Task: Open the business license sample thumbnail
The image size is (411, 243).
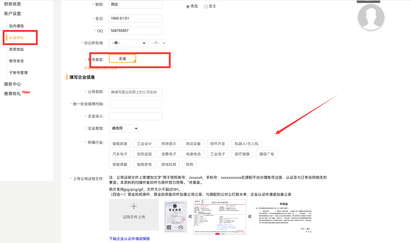Action: 175,216
